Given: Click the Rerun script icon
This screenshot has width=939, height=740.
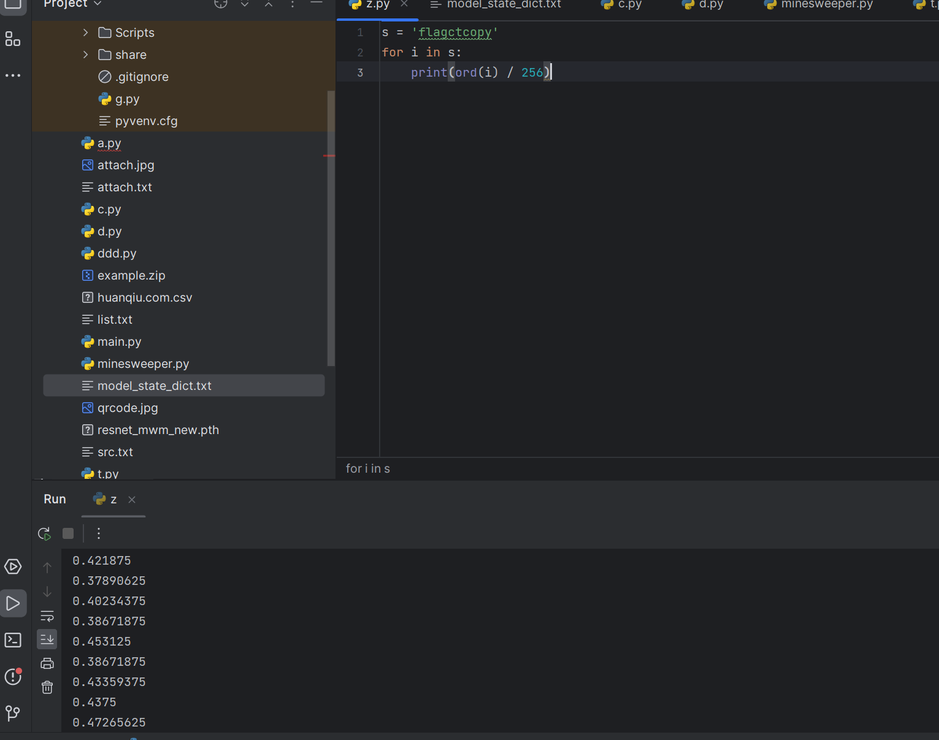Looking at the screenshot, I should [44, 534].
